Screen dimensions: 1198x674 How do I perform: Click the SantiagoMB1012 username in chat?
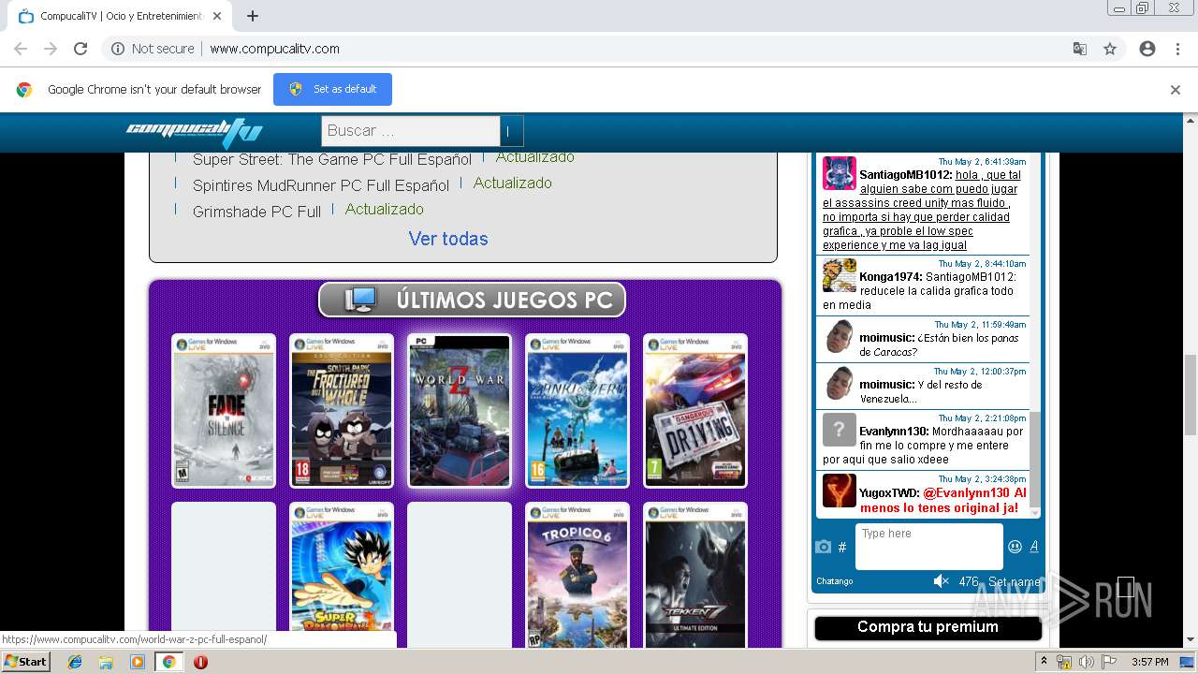pos(906,175)
